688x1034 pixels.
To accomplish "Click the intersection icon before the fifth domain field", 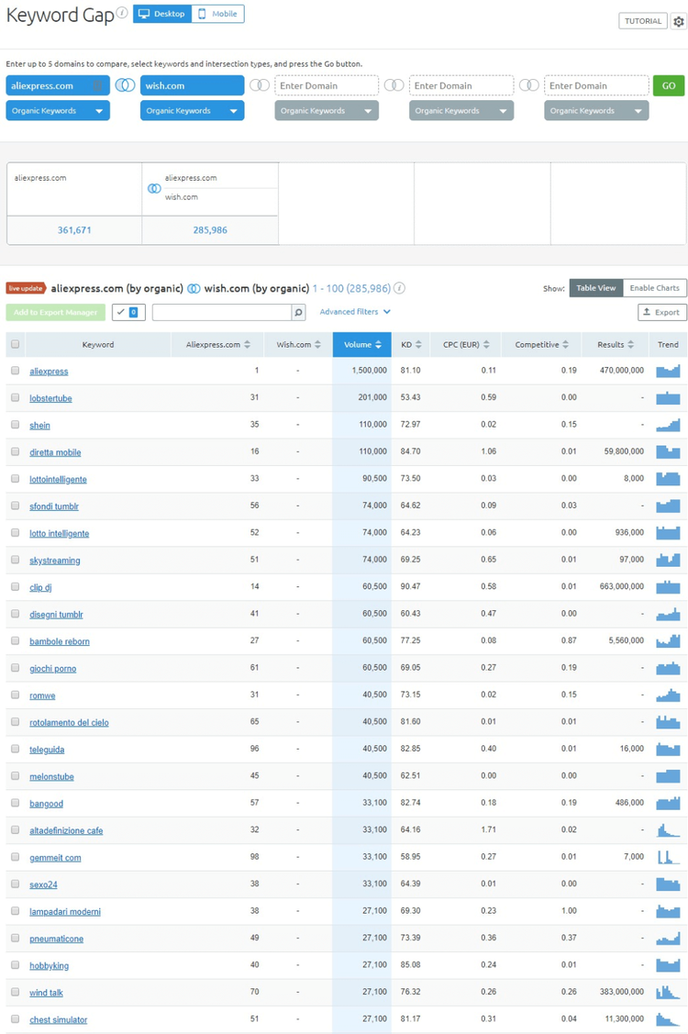I will pos(529,85).
